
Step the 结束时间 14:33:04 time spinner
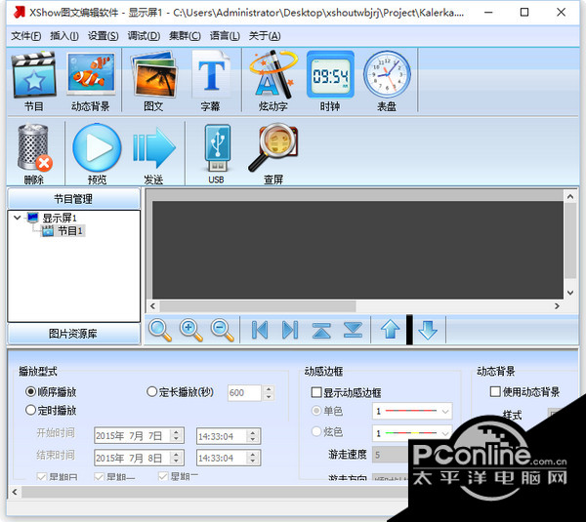tap(253, 458)
